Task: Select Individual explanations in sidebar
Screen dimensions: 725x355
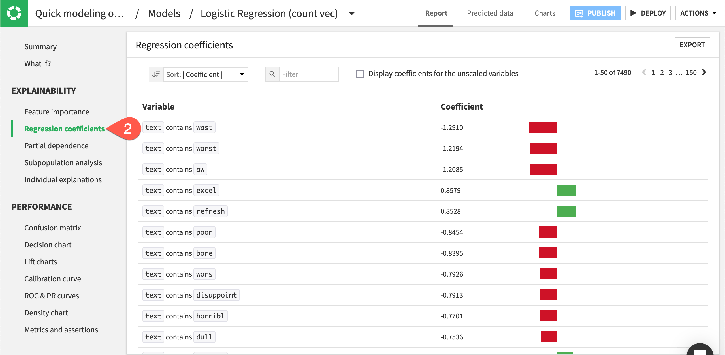Action: point(63,180)
